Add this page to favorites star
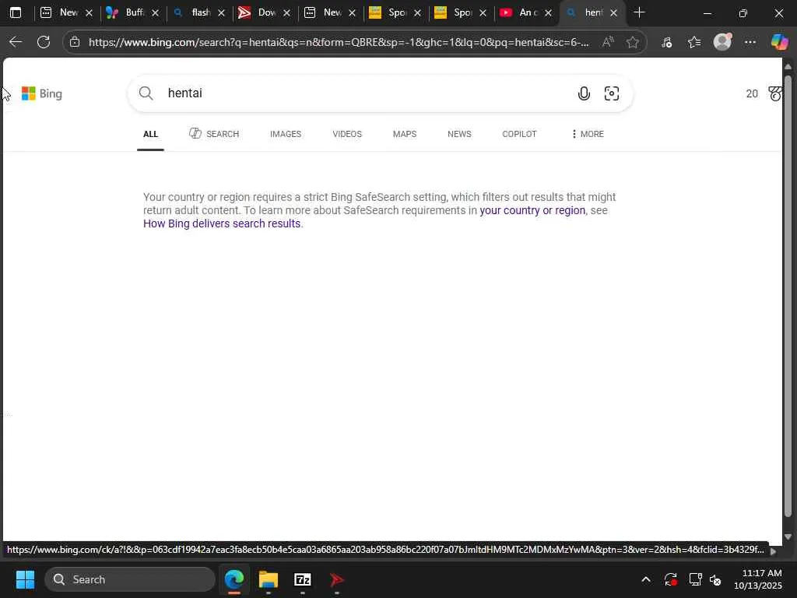797x598 pixels. click(x=632, y=42)
